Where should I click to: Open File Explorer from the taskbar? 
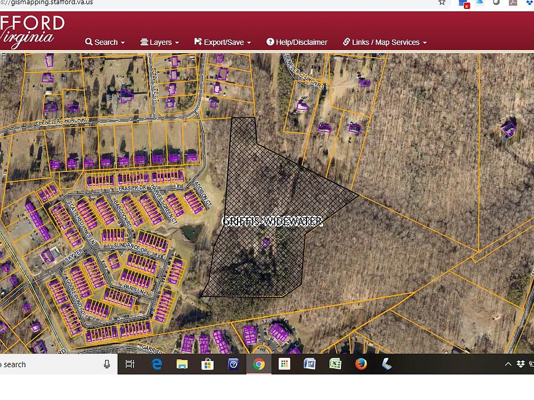tap(182, 364)
